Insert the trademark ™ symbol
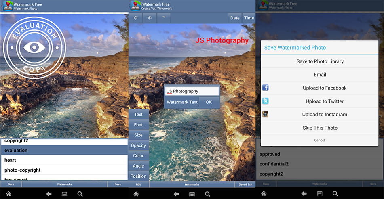This screenshot has height=199, width=384. 164,18
